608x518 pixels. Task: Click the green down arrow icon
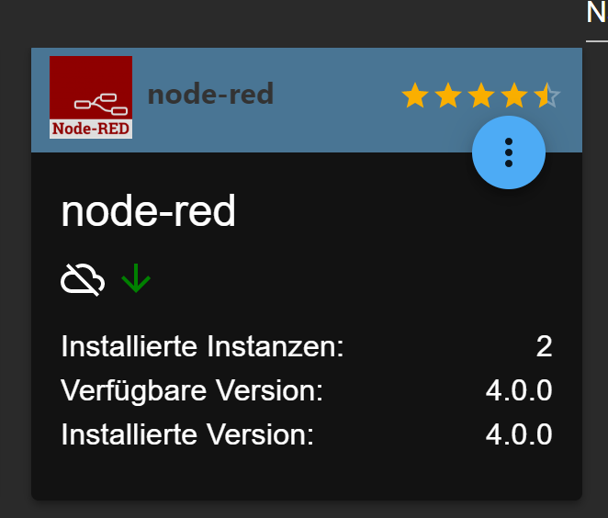click(136, 278)
